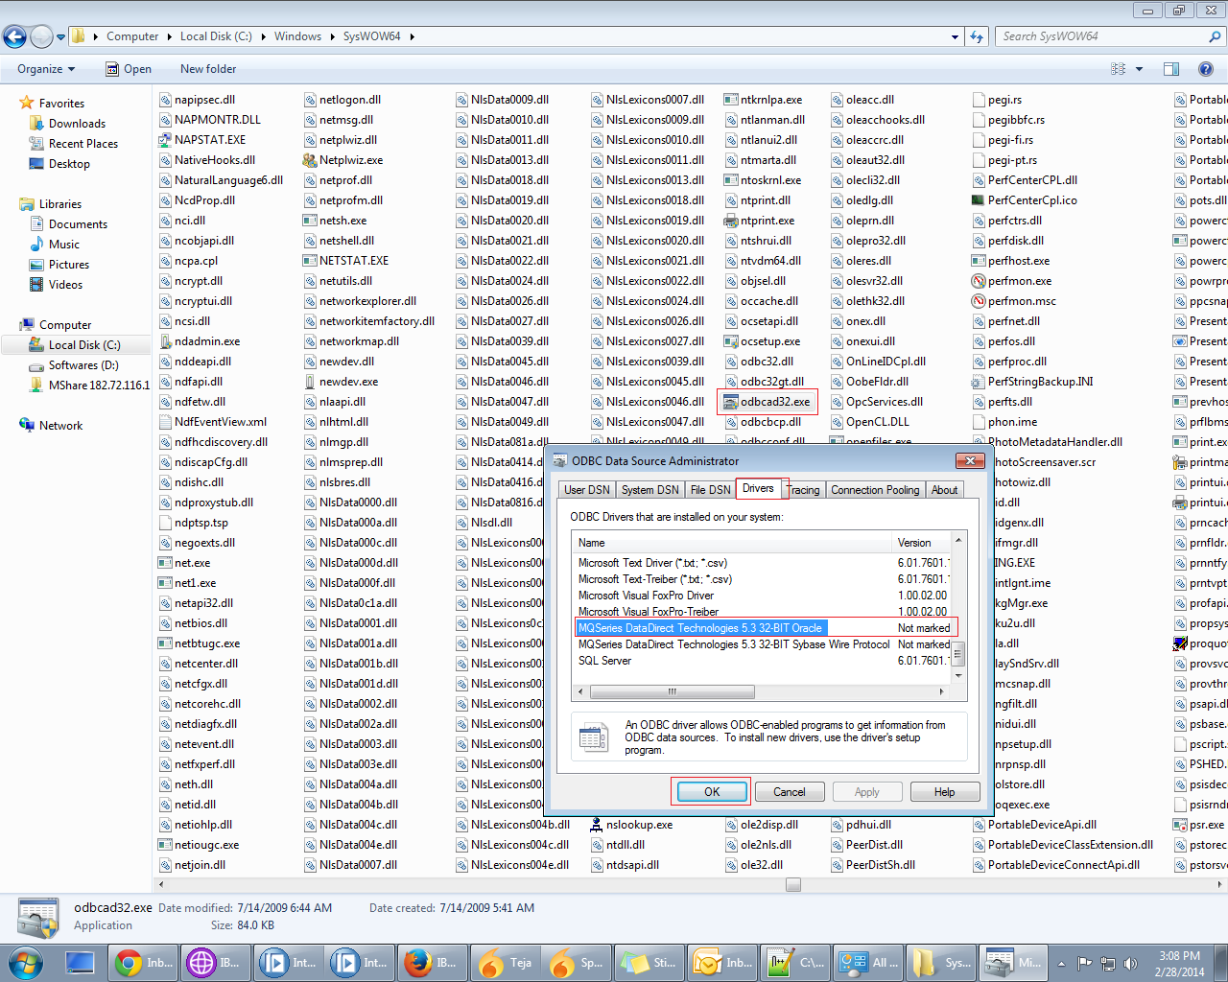Image resolution: width=1228 pixels, height=982 pixels.
Task: Select Downloads in Favorites
Action: pyautogui.click(x=77, y=124)
